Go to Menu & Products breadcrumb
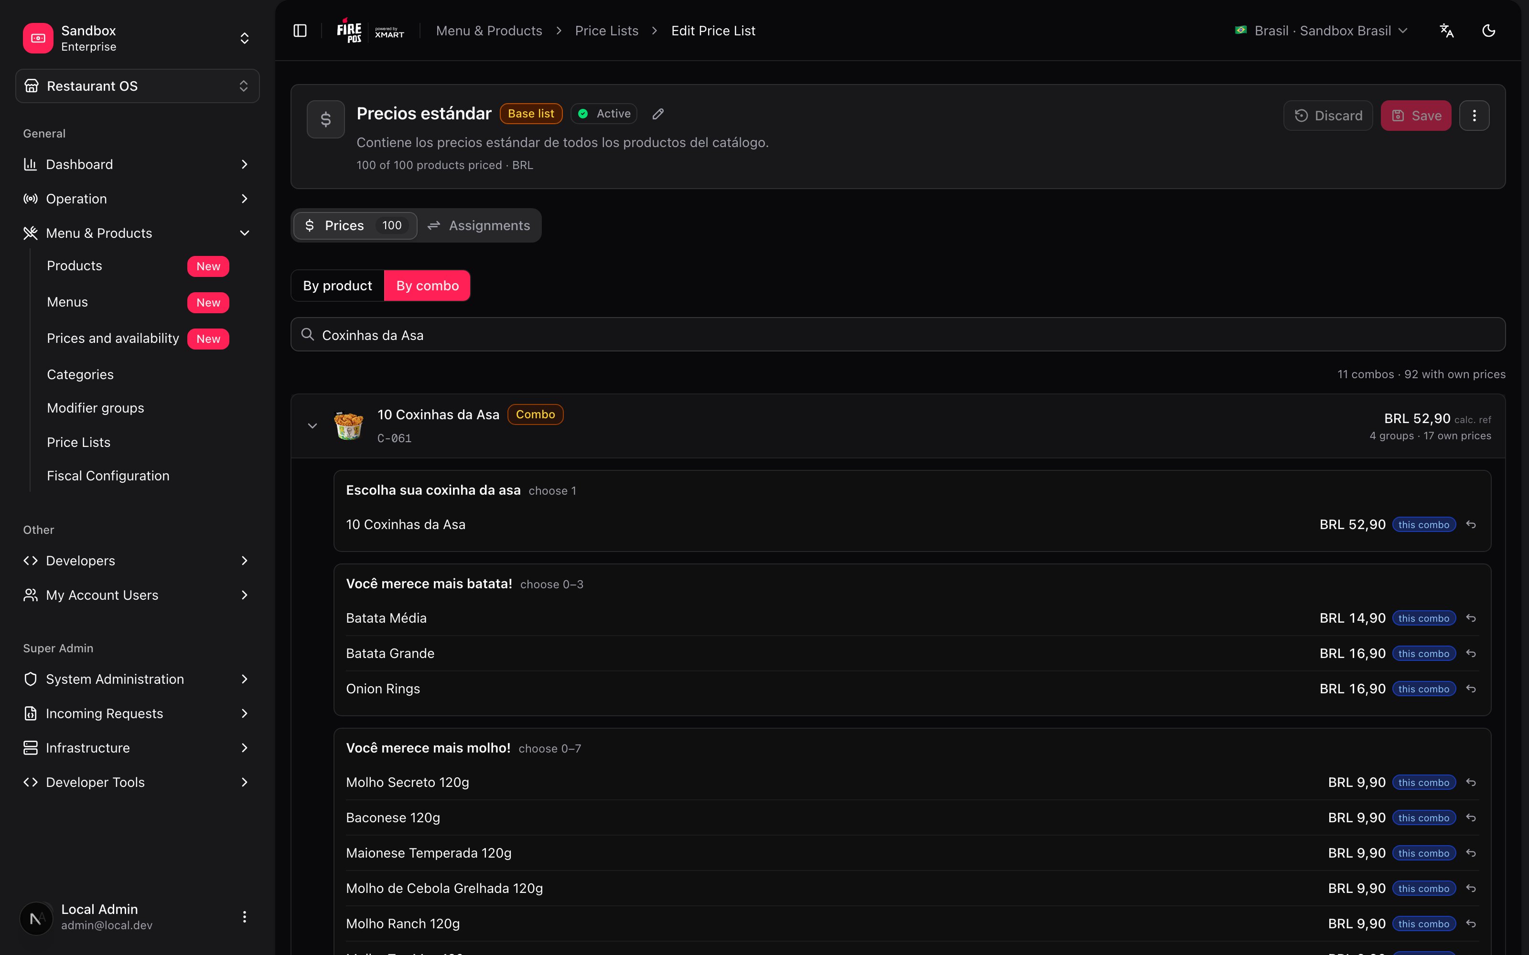 point(489,30)
